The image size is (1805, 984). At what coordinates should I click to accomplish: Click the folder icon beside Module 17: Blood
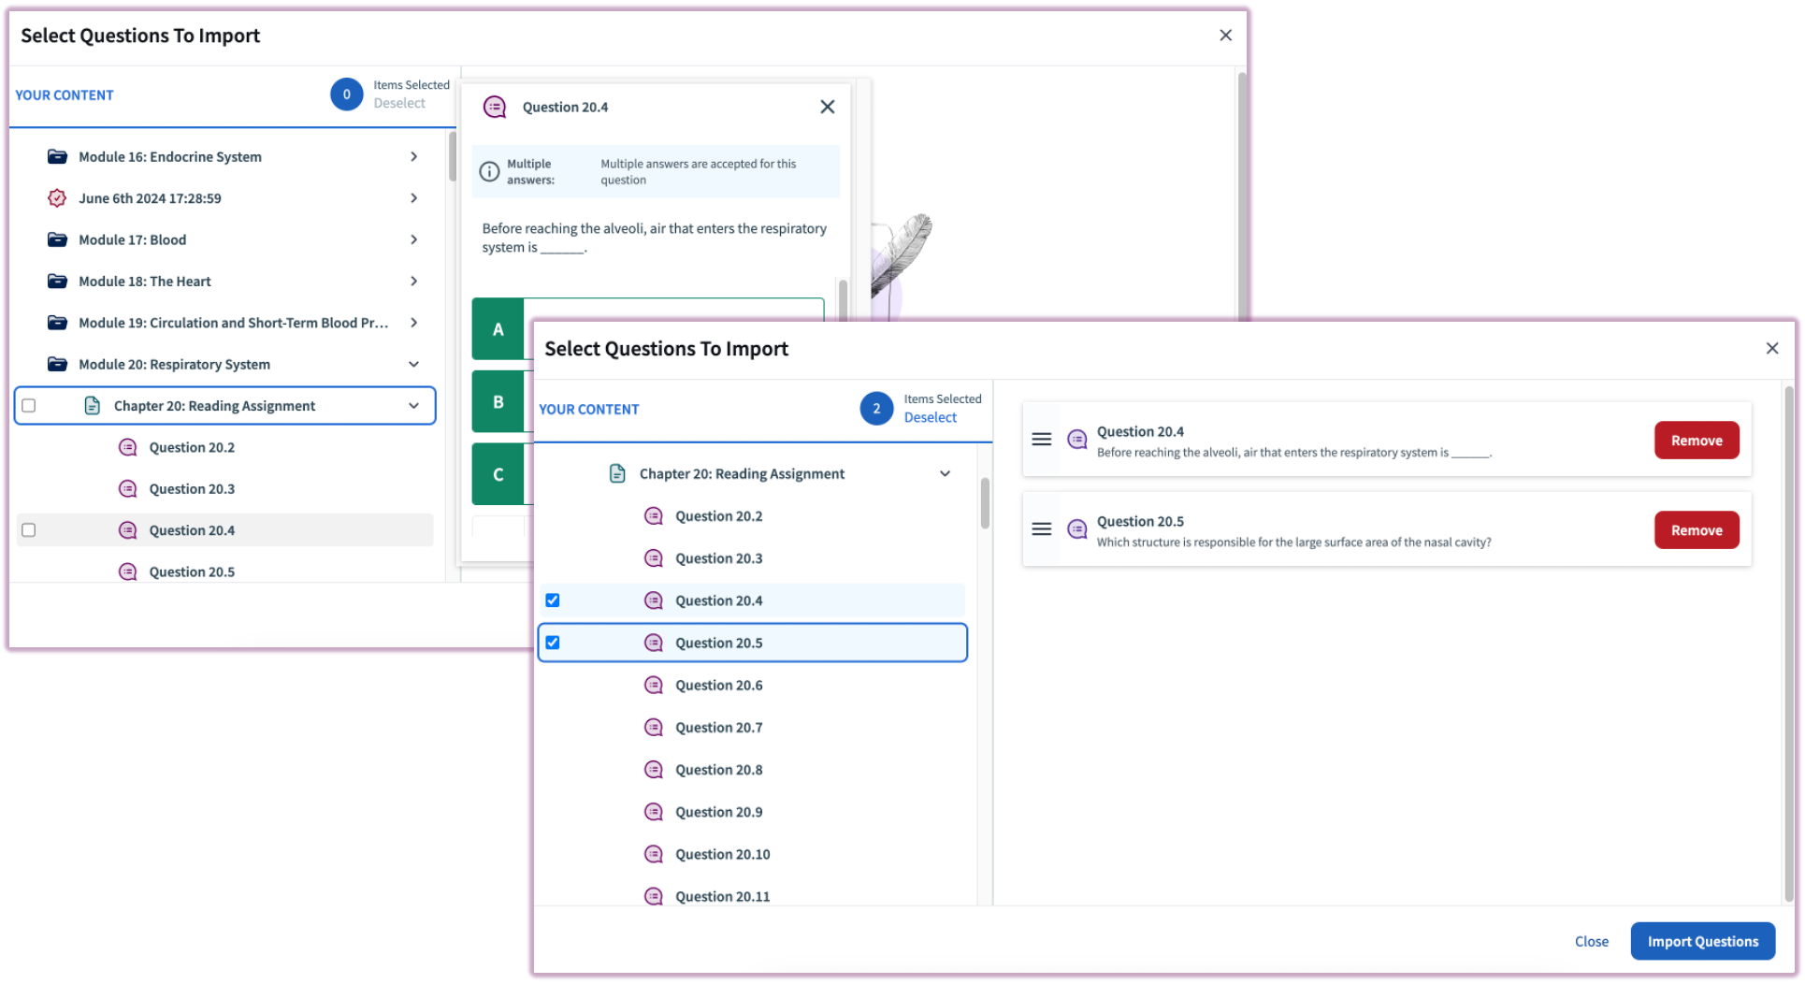57,239
